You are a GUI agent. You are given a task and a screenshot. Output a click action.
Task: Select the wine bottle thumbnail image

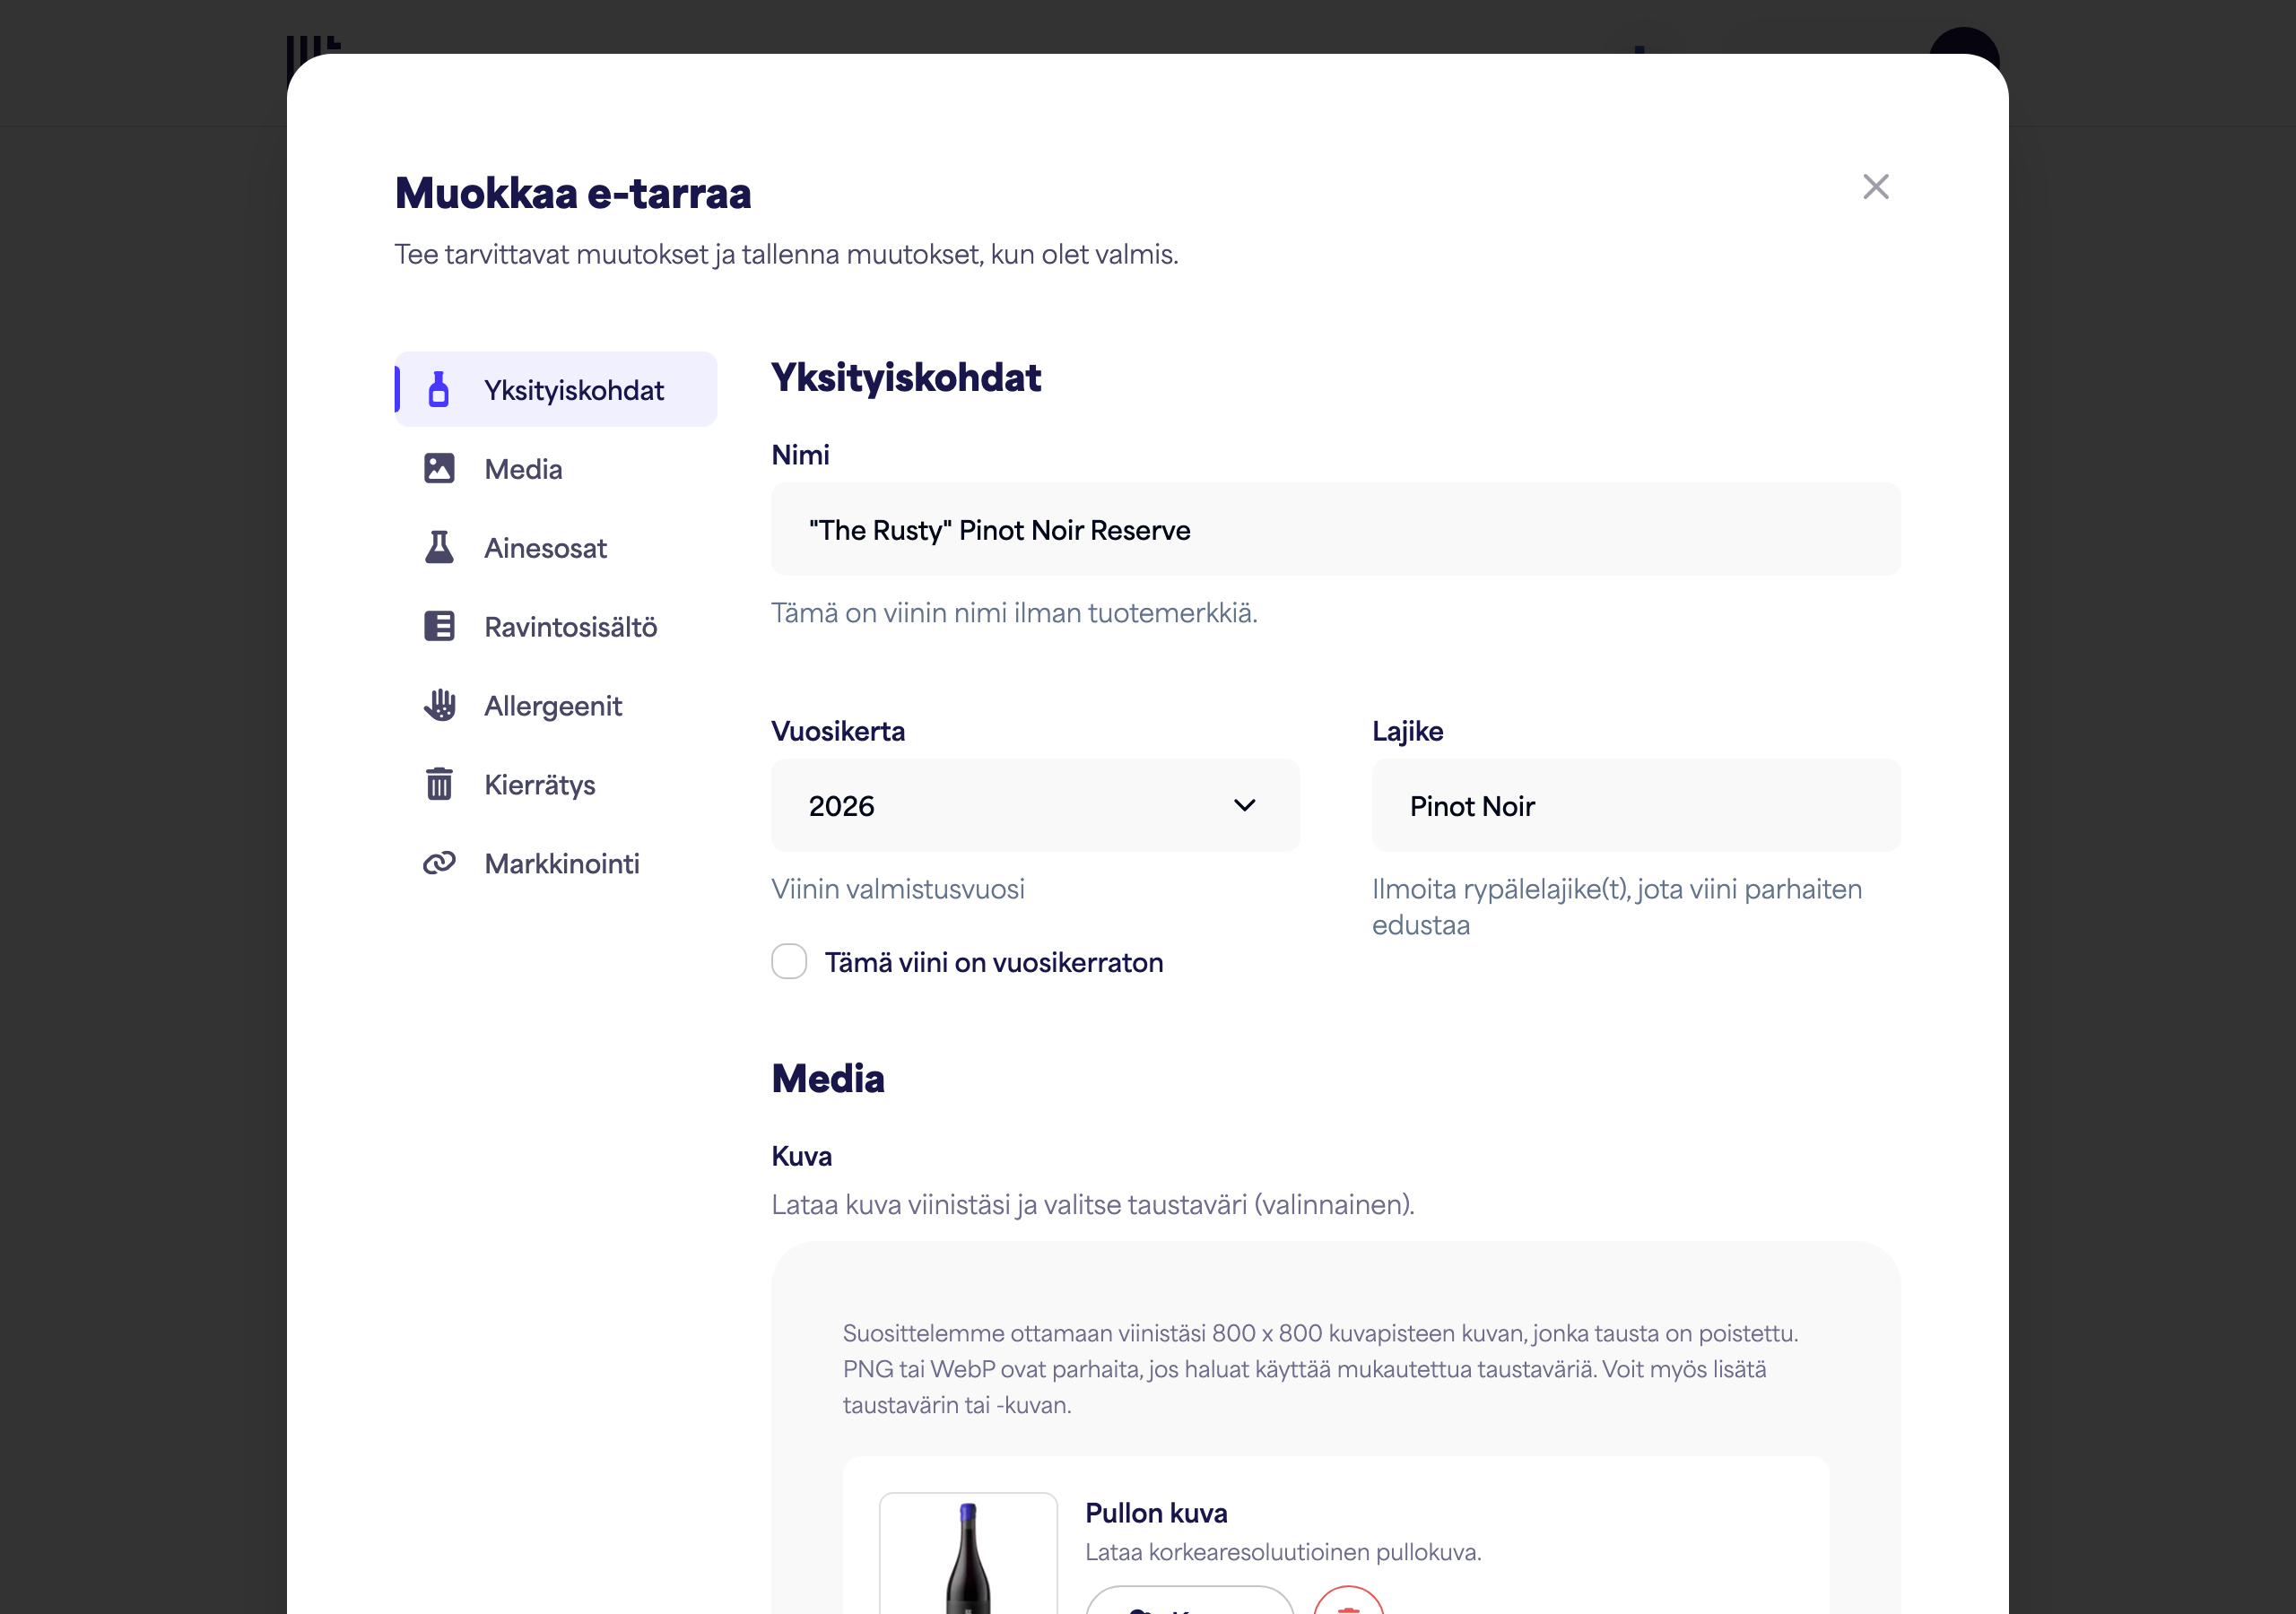[968, 1554]
